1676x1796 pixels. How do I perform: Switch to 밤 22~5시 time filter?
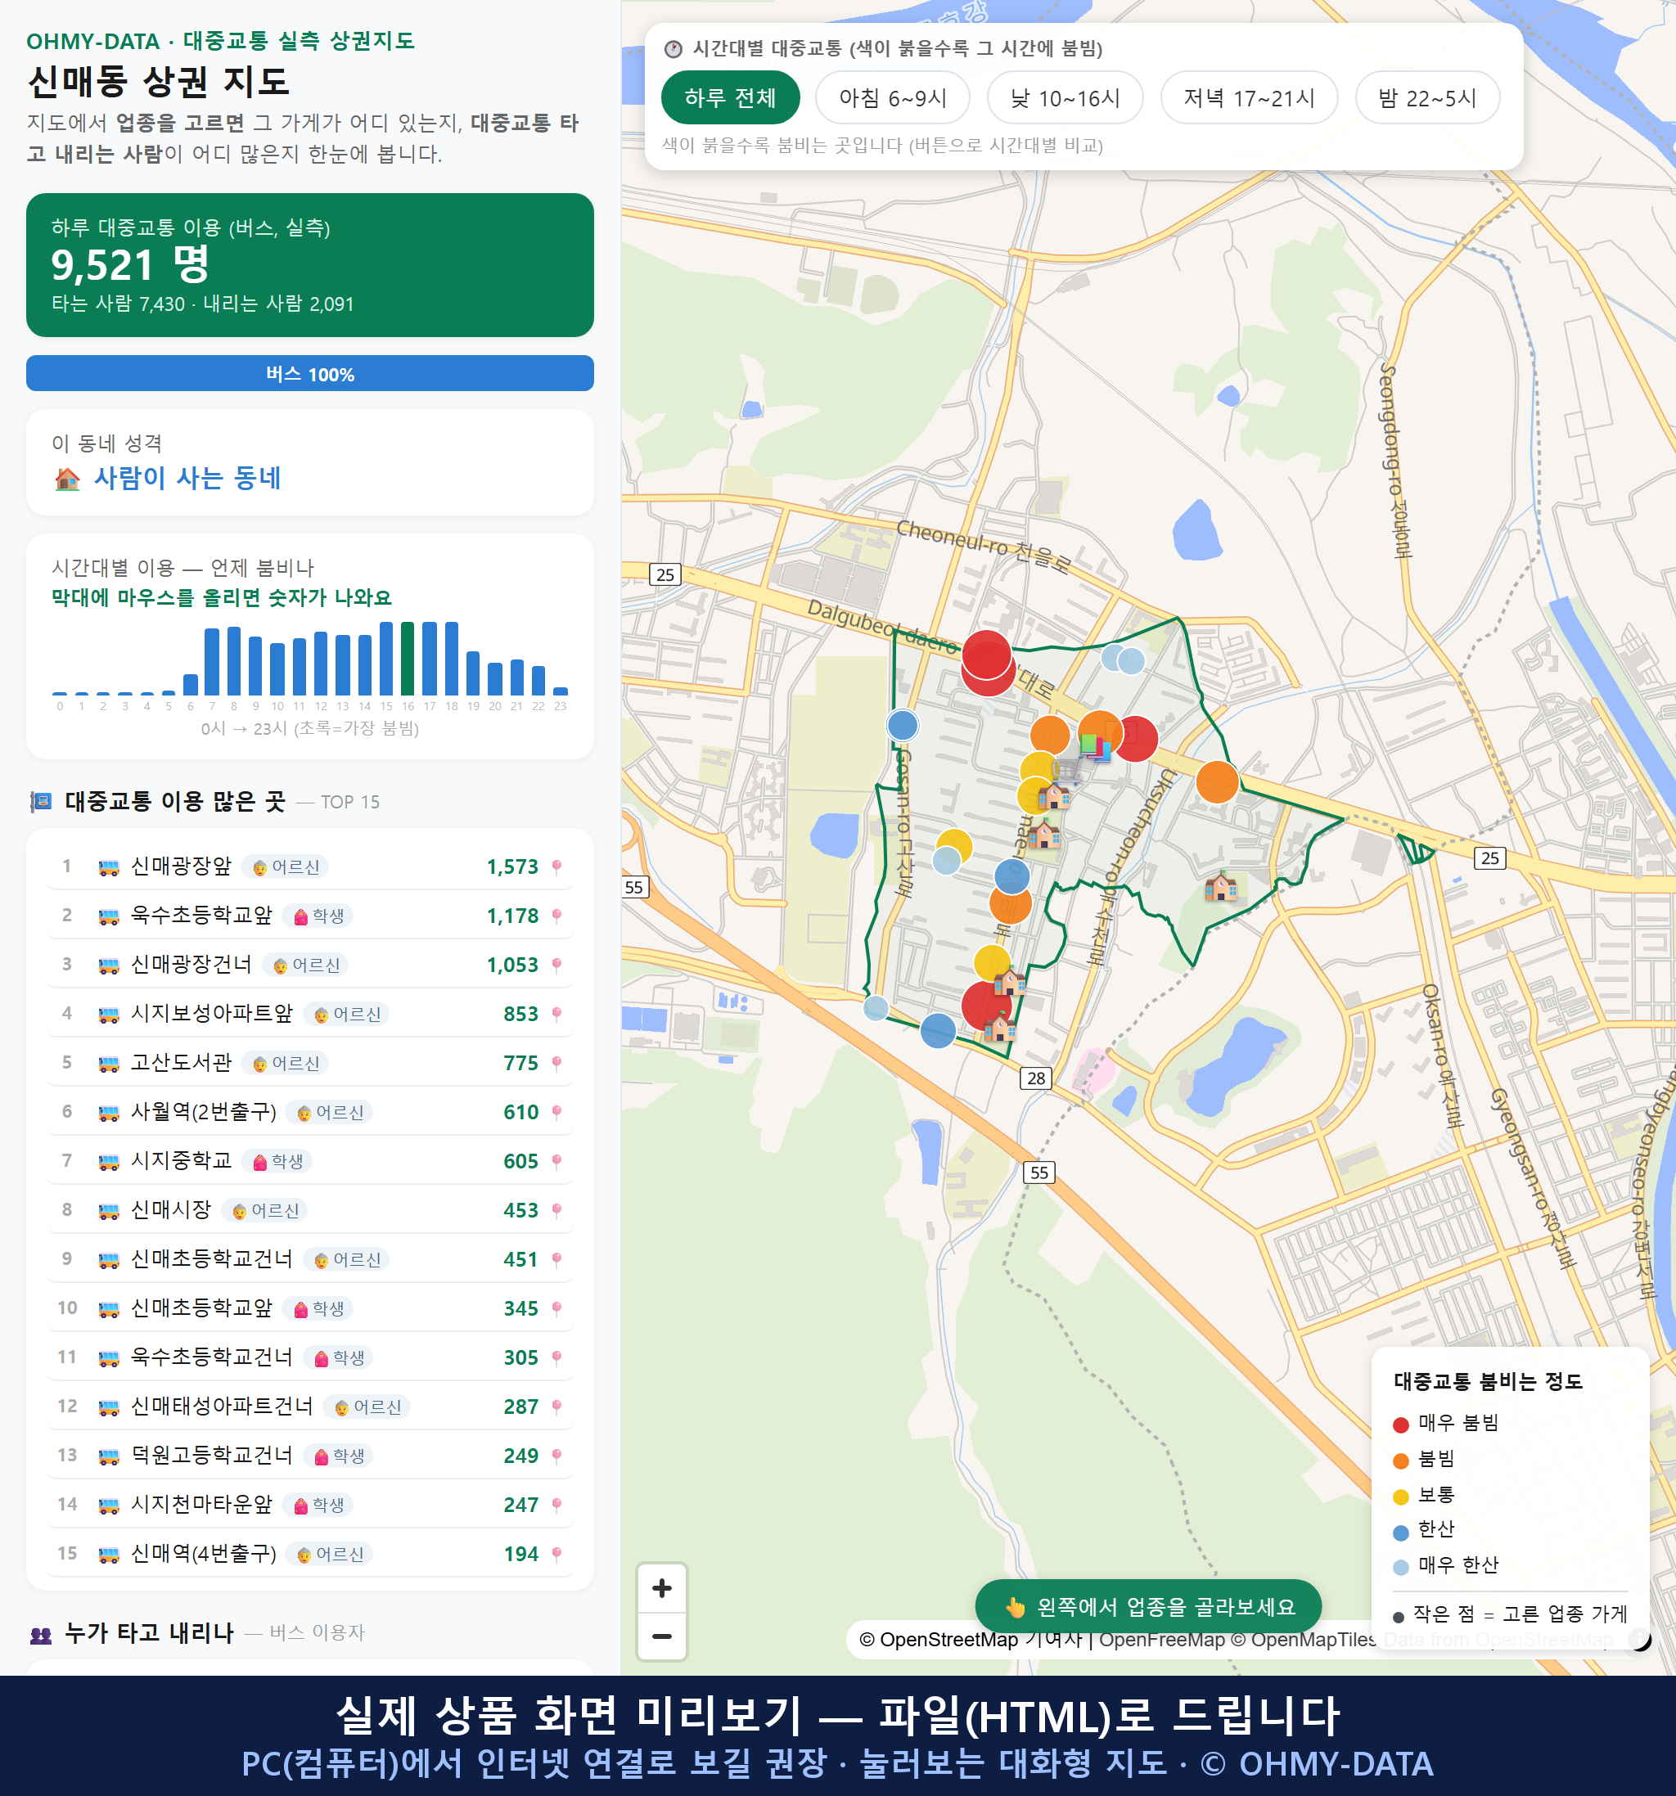click(1426, 97)
